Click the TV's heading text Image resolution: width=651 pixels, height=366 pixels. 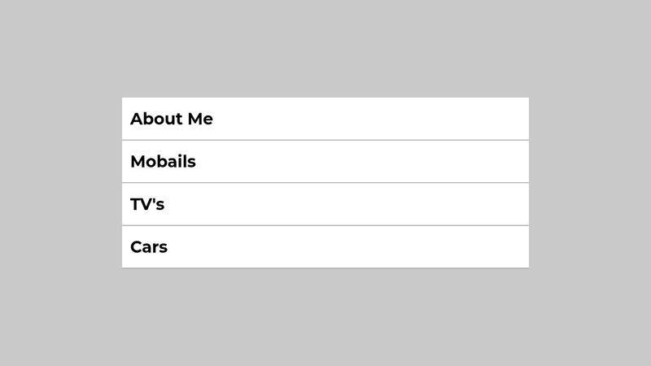147,204
